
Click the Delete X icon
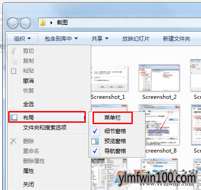tap(14, 141)
